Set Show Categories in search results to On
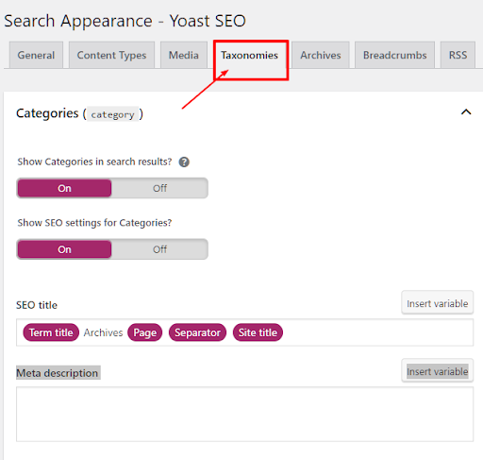This screenshot has height=460, width=483. [x=64, y=188]
